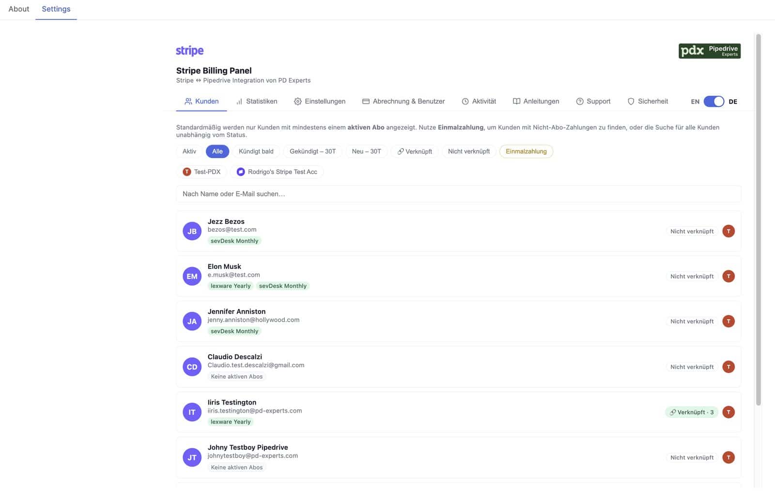Viewport: 775px width, 491px height.
Task: Click Nicht verknüpft badge for Johny Testboy
Action: pos(692,457)
